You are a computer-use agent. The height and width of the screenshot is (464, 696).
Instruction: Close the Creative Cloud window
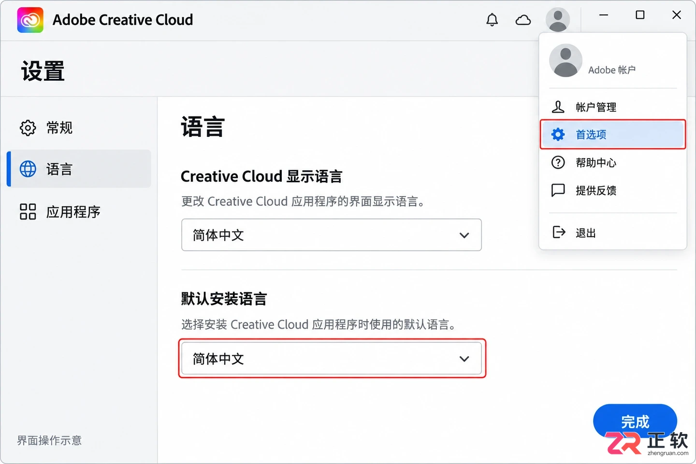677,15
